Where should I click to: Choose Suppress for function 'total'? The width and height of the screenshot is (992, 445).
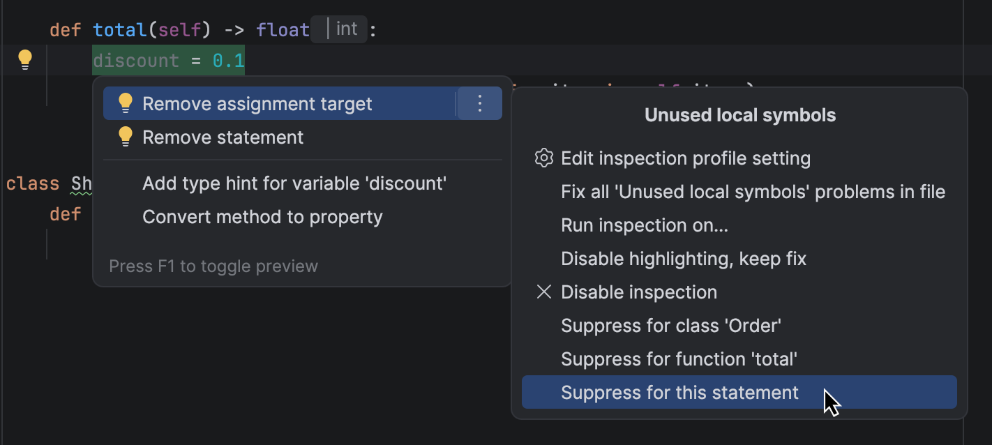point(739,359)
